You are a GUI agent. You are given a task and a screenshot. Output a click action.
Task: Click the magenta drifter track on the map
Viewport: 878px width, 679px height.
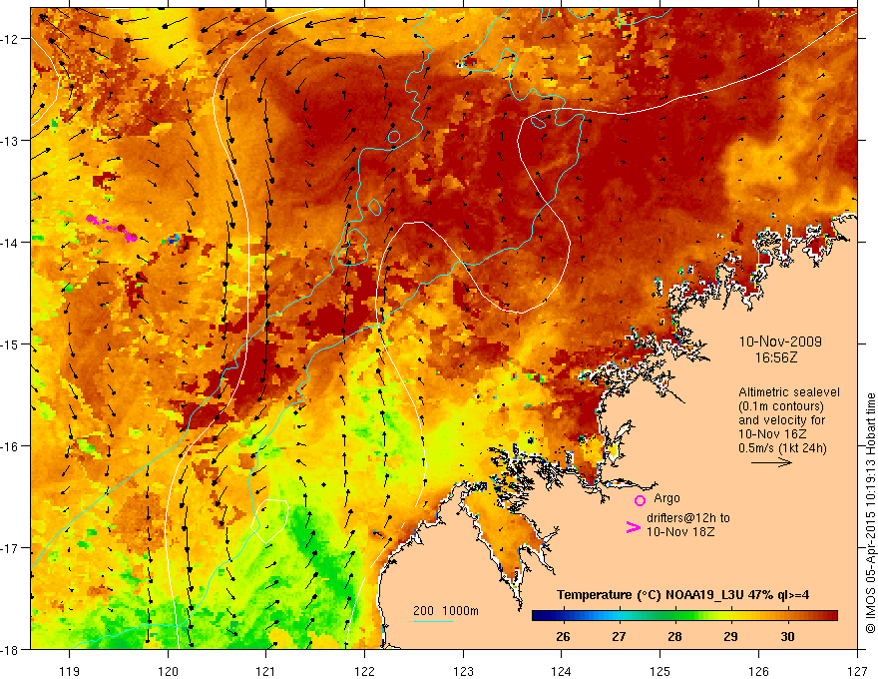(x=112, y=228)
